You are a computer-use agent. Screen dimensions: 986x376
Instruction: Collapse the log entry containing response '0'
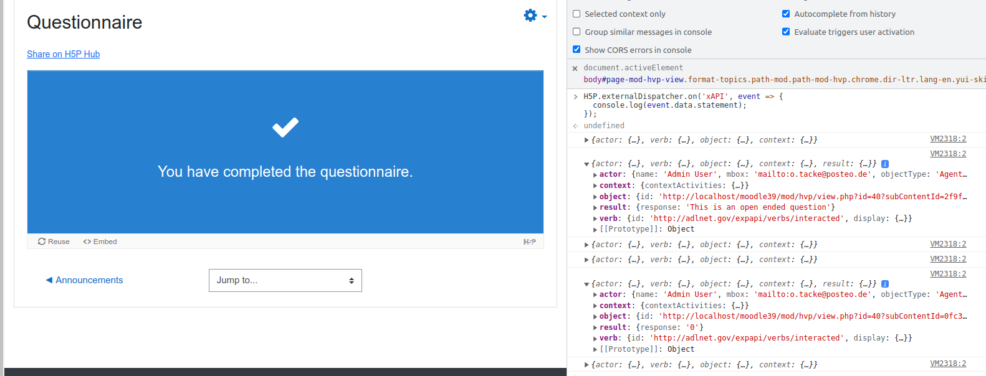tap(586, 284)
